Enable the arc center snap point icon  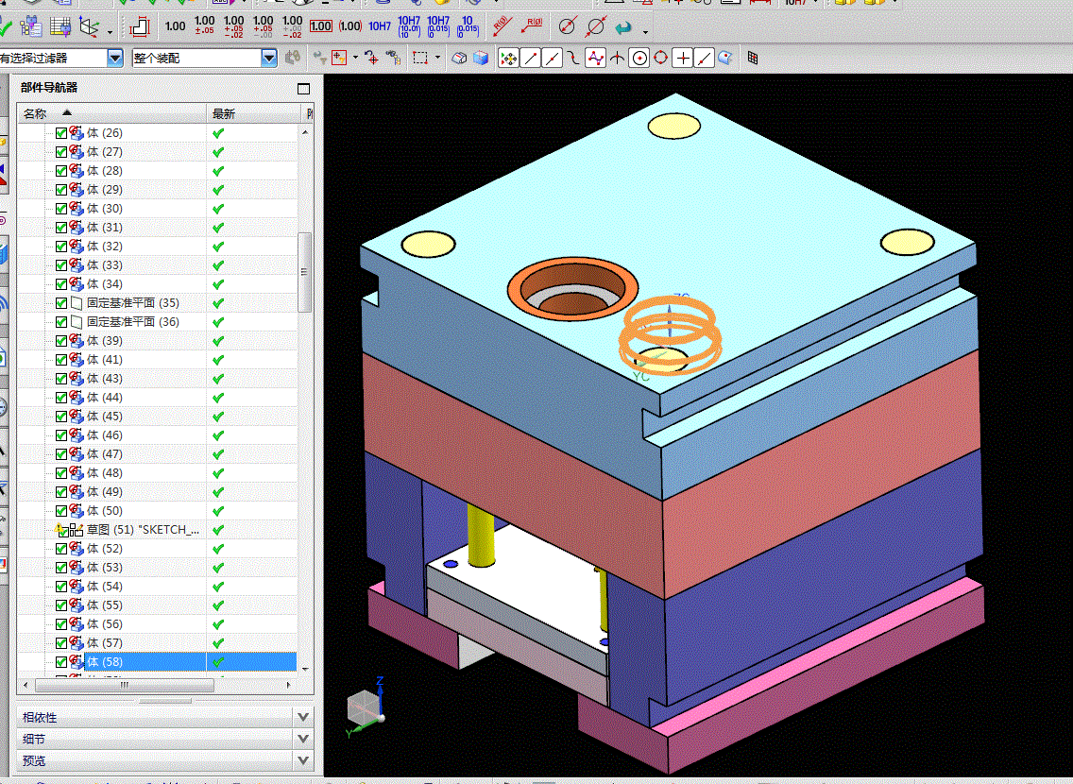pos(639,59)
